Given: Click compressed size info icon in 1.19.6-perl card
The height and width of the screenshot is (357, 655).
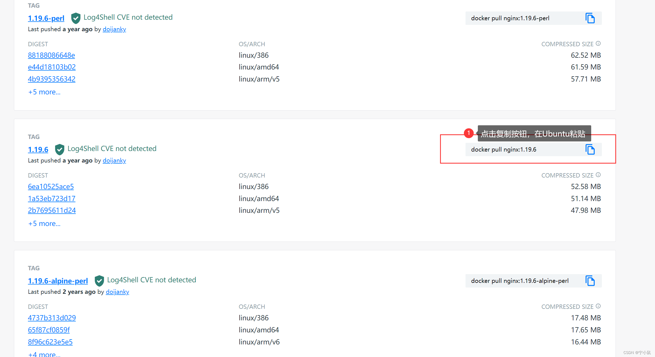Looking at the screenshot, I should click(x=598, y=43).
